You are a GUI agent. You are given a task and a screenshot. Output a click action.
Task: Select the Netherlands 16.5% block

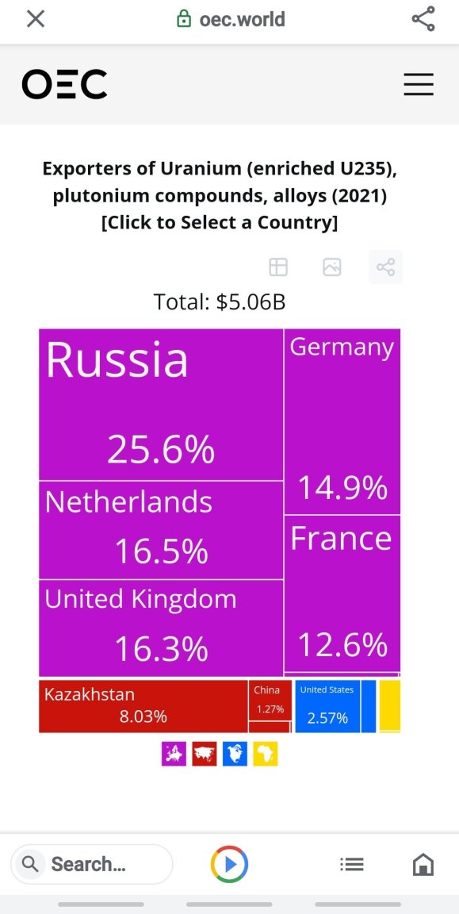161,531
